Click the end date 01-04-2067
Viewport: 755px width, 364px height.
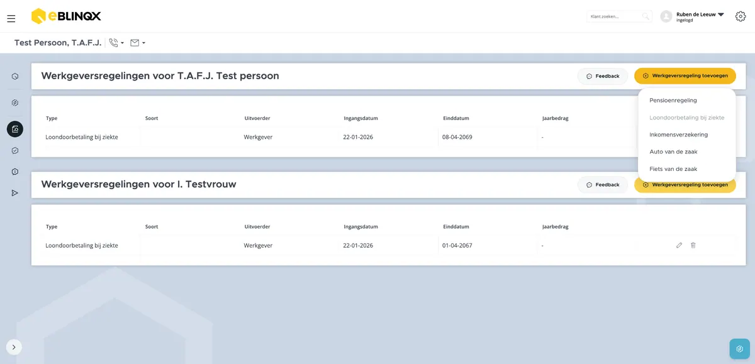pos(457,245)
